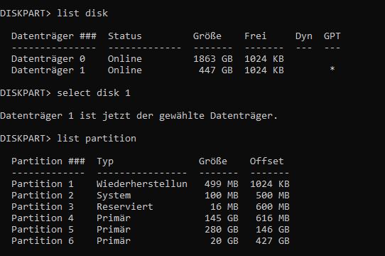Click the '280 GB' partition size value

point(221,230)
